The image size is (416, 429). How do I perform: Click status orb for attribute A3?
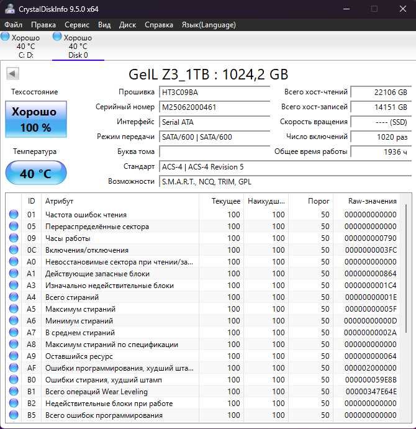tap(14, 285)
